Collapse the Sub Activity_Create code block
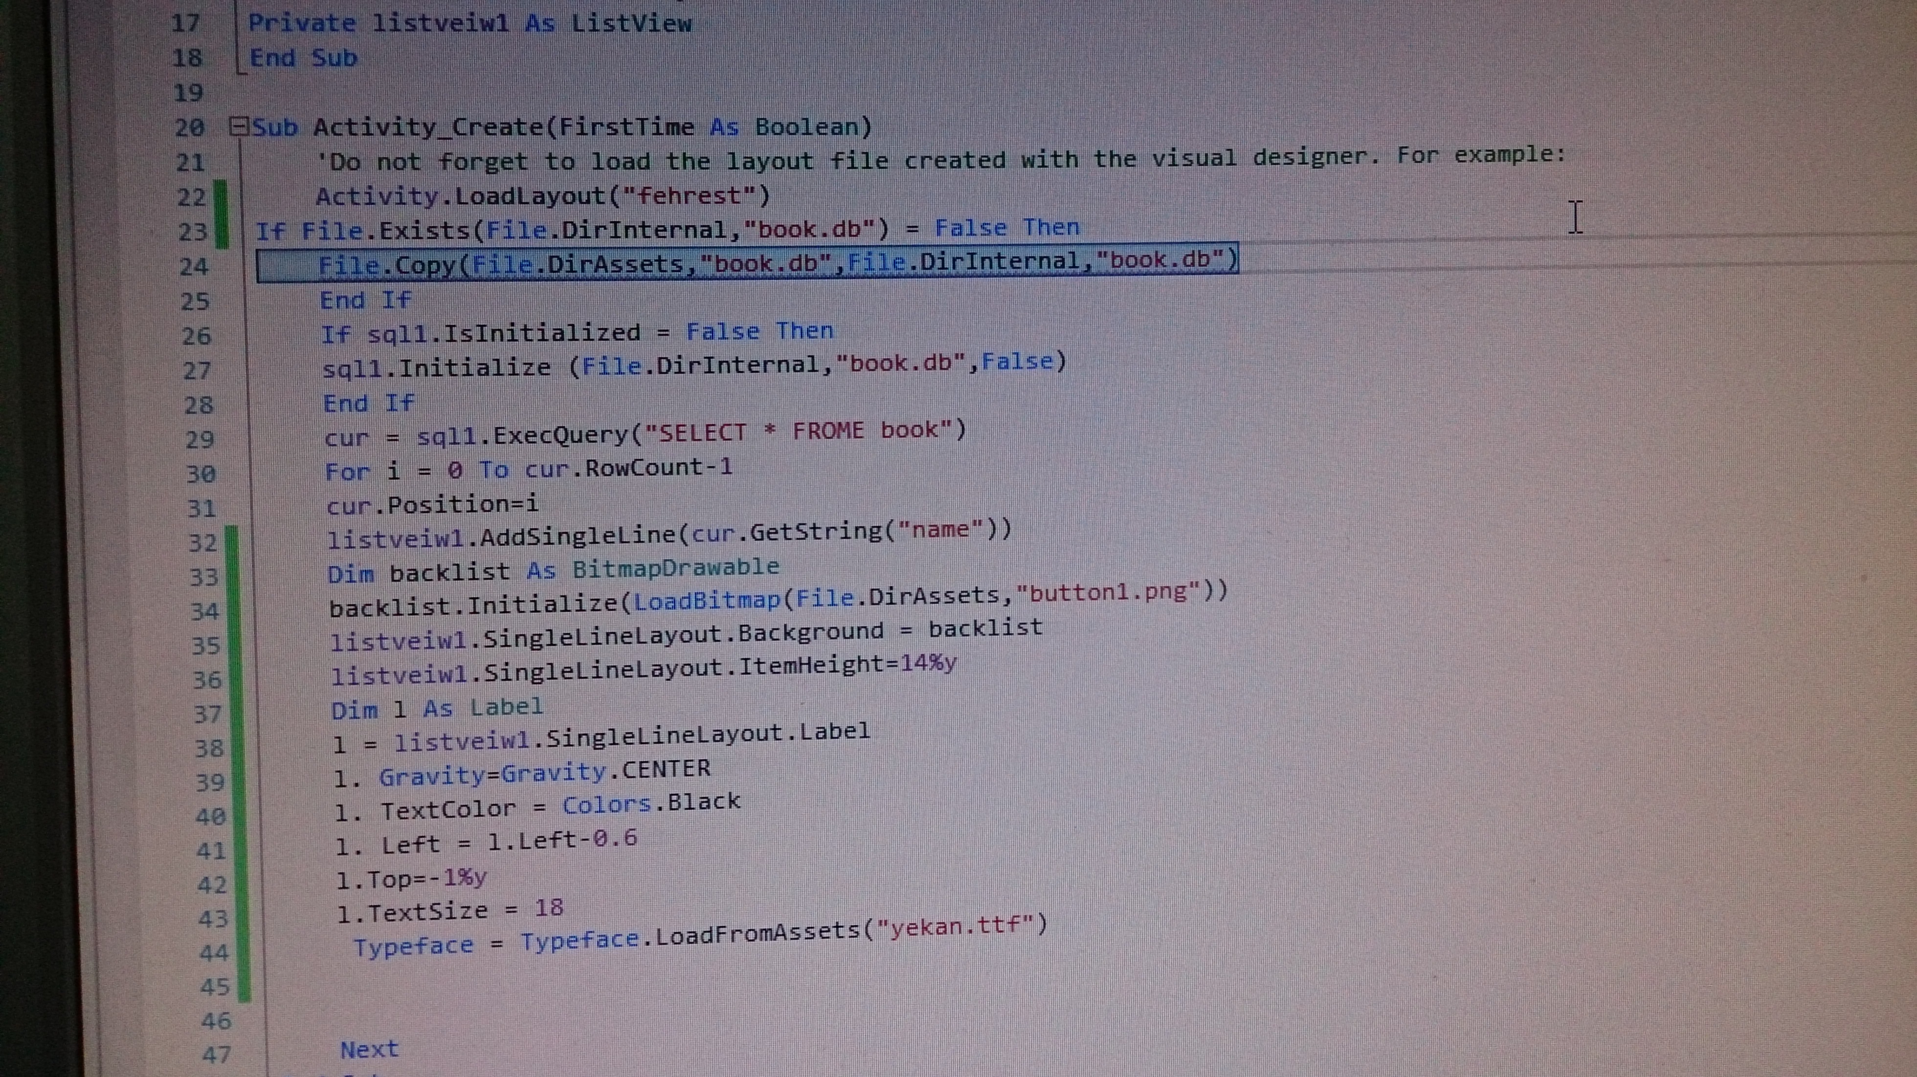 click(x=238, y=127)
